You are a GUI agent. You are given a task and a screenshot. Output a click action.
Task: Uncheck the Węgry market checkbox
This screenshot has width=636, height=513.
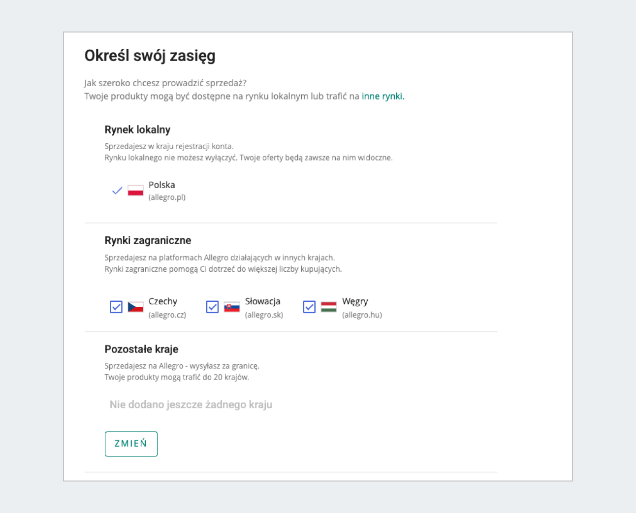[x=309, y=307]
